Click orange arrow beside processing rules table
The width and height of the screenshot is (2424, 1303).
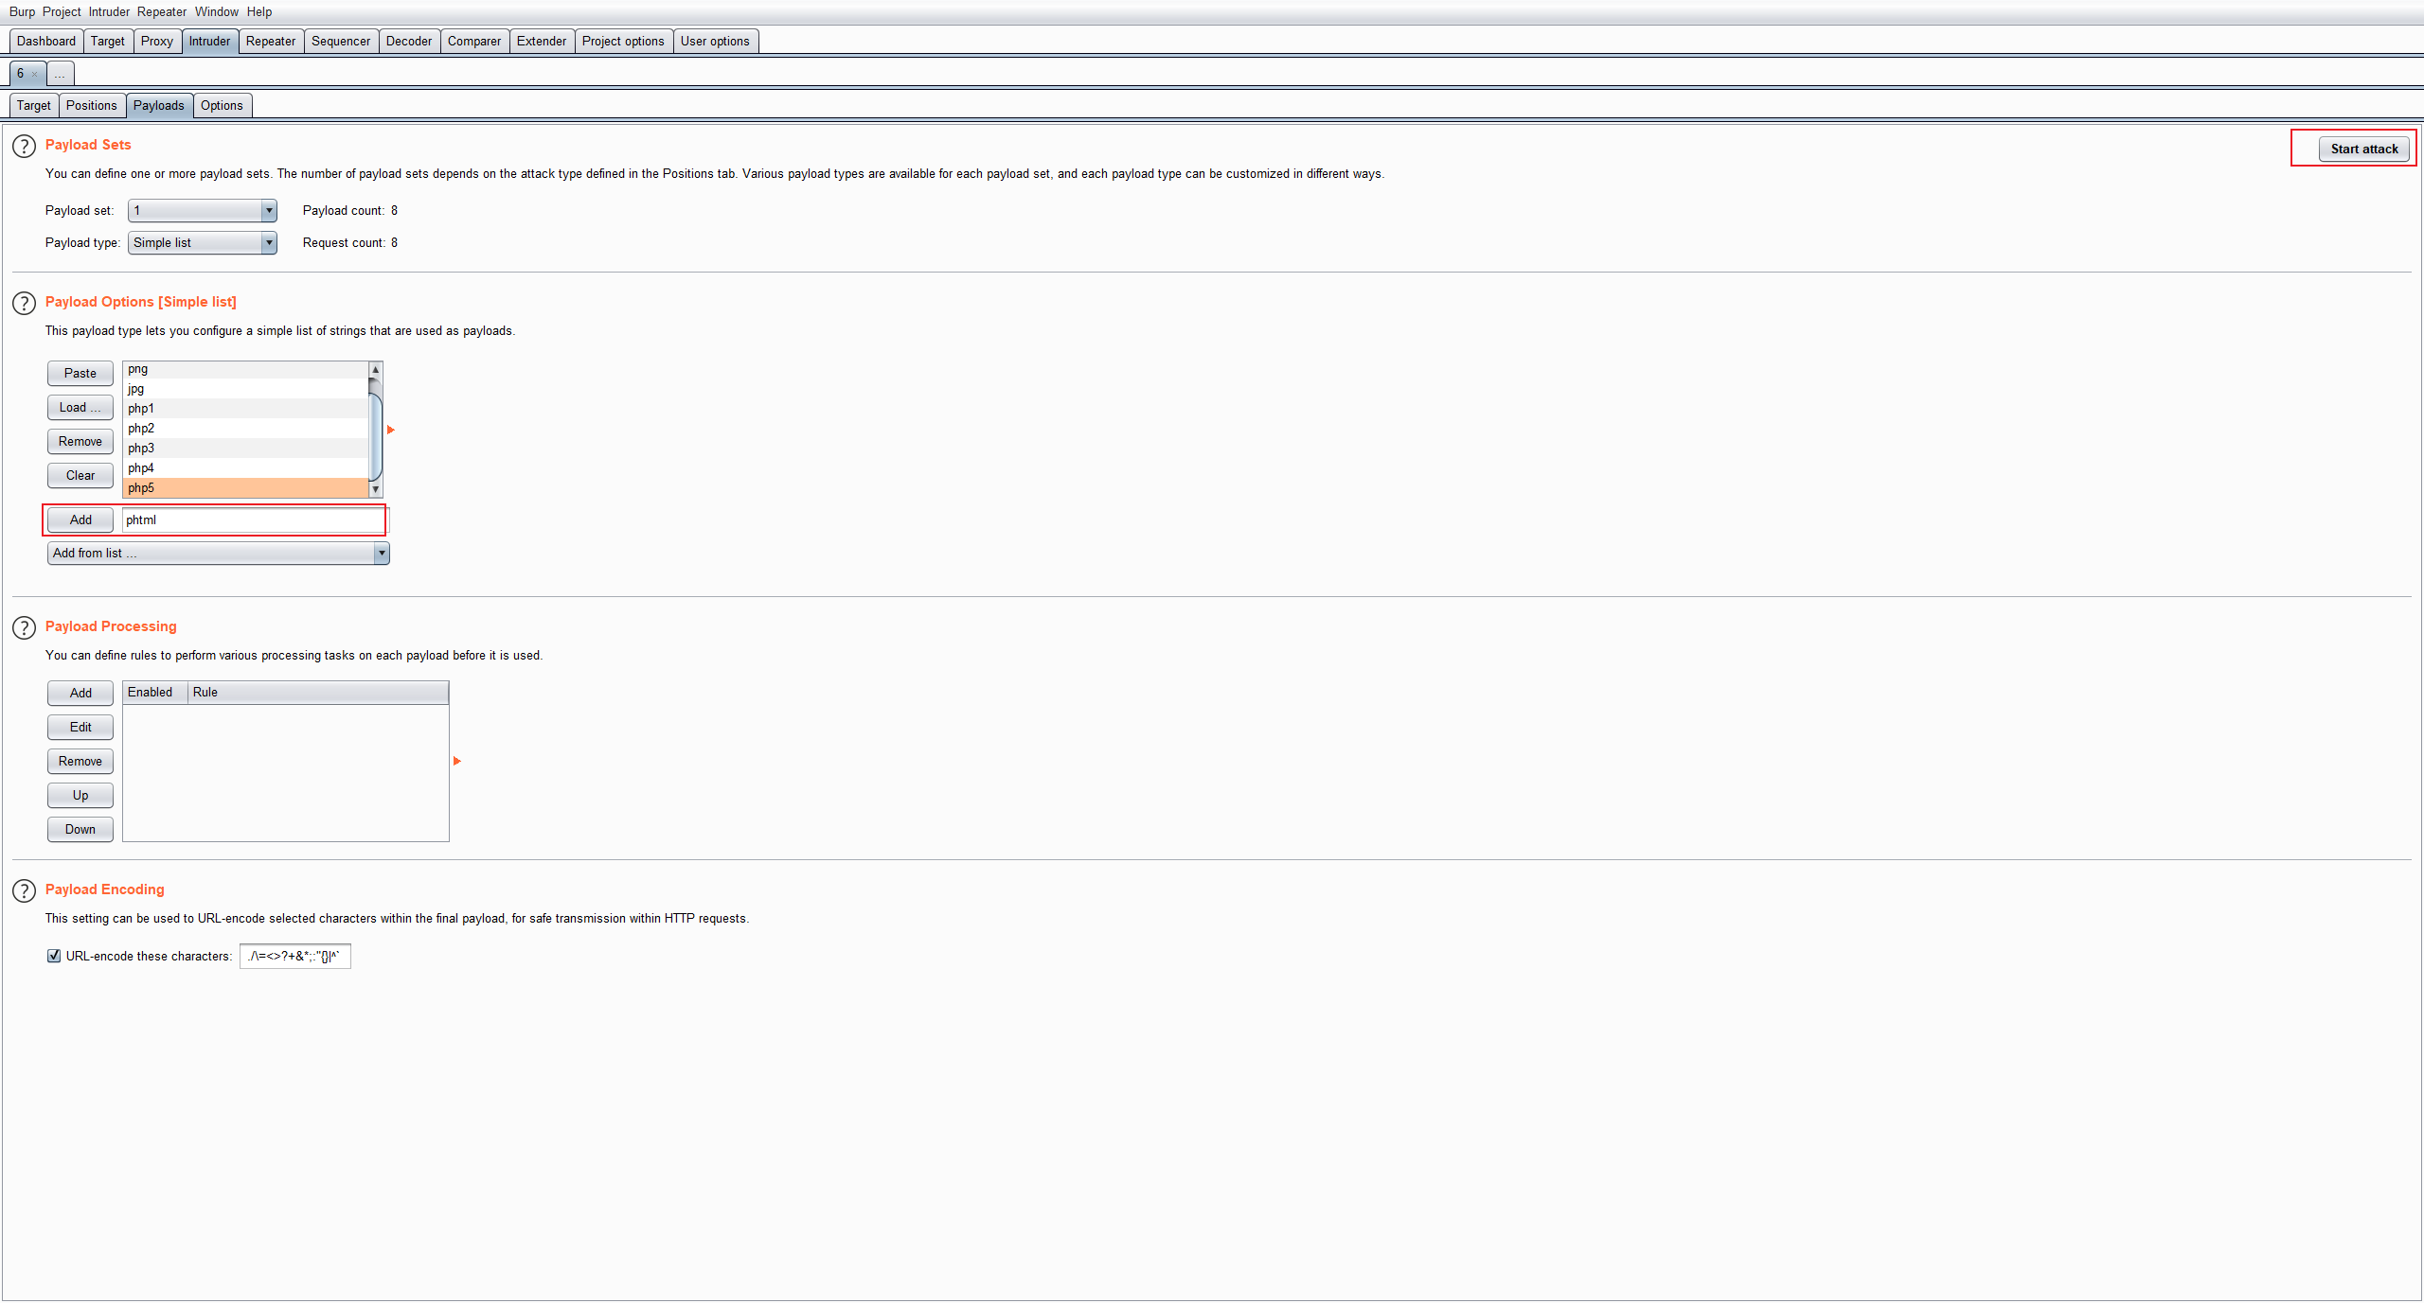pos(456,761)
